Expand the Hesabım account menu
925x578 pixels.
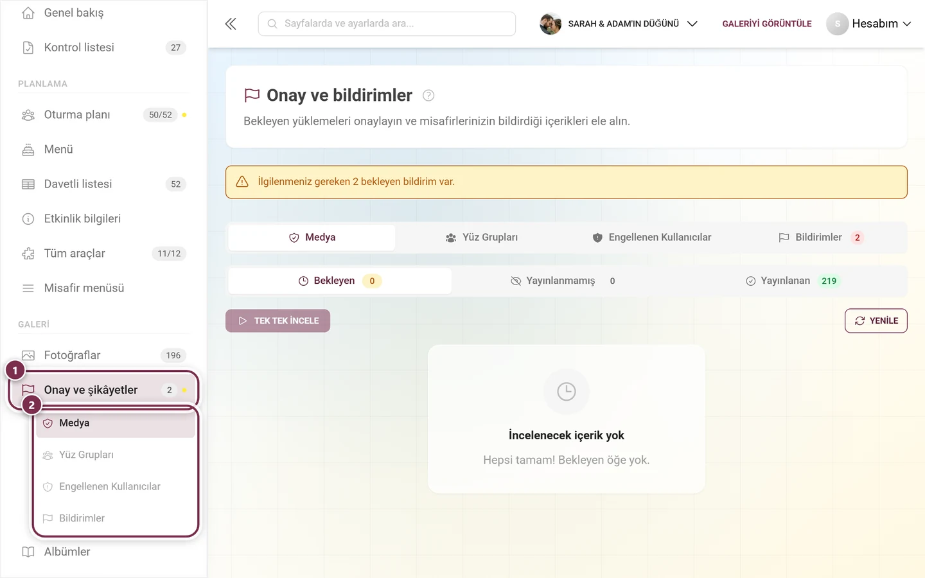[x=869, y=24]
